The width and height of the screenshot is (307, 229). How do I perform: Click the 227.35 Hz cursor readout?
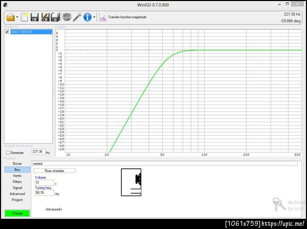[x=292, y=14]
